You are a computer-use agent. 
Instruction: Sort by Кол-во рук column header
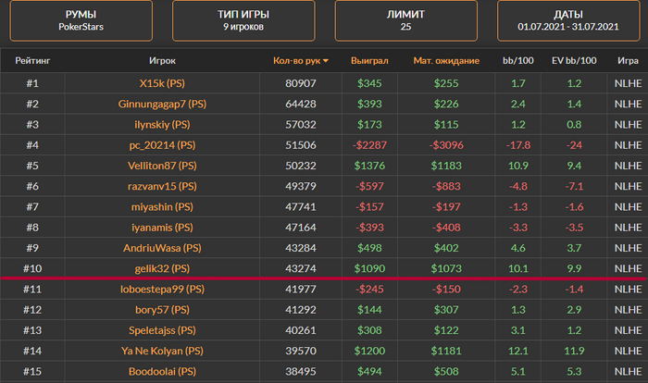297,61
